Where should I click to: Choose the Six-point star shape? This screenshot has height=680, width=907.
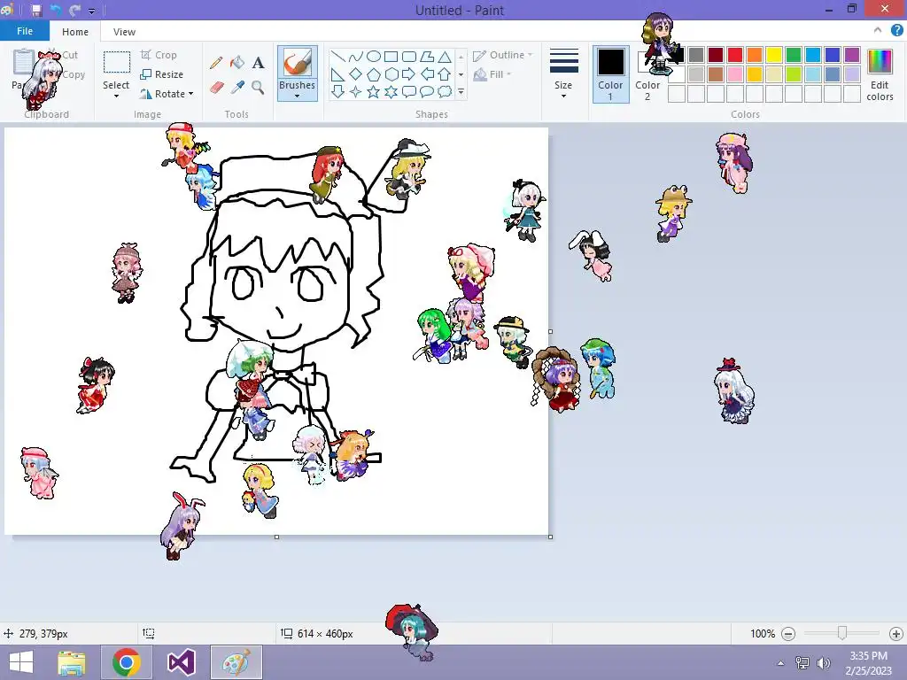391,91
